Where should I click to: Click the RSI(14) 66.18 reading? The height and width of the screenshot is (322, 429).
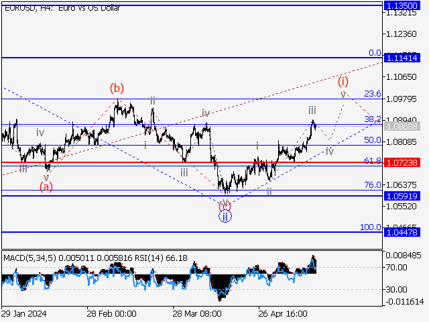pos(160,258)
